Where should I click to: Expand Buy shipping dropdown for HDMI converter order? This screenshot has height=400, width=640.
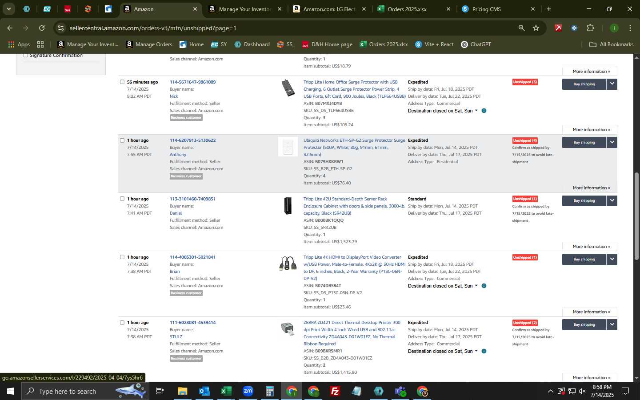612,259
